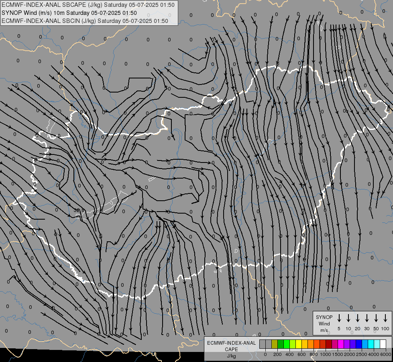Select the dark green CAPE legend swatch
This screenshot has height=362, width=393.
click(x=281, y=344)
